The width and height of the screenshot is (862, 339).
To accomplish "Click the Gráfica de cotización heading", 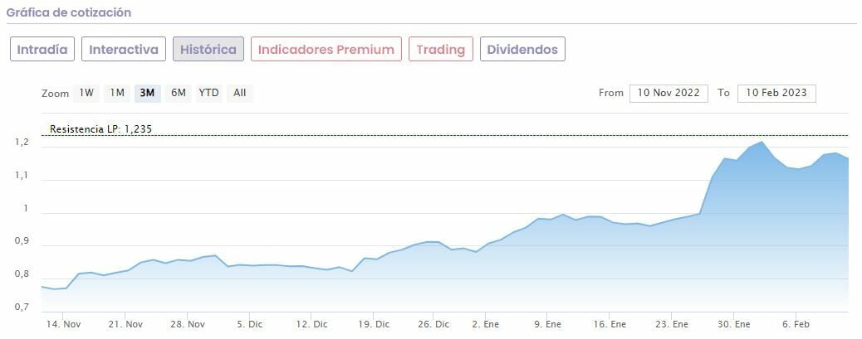I will 69,13.
